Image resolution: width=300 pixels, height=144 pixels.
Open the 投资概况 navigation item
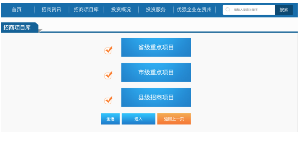point(121,10)
